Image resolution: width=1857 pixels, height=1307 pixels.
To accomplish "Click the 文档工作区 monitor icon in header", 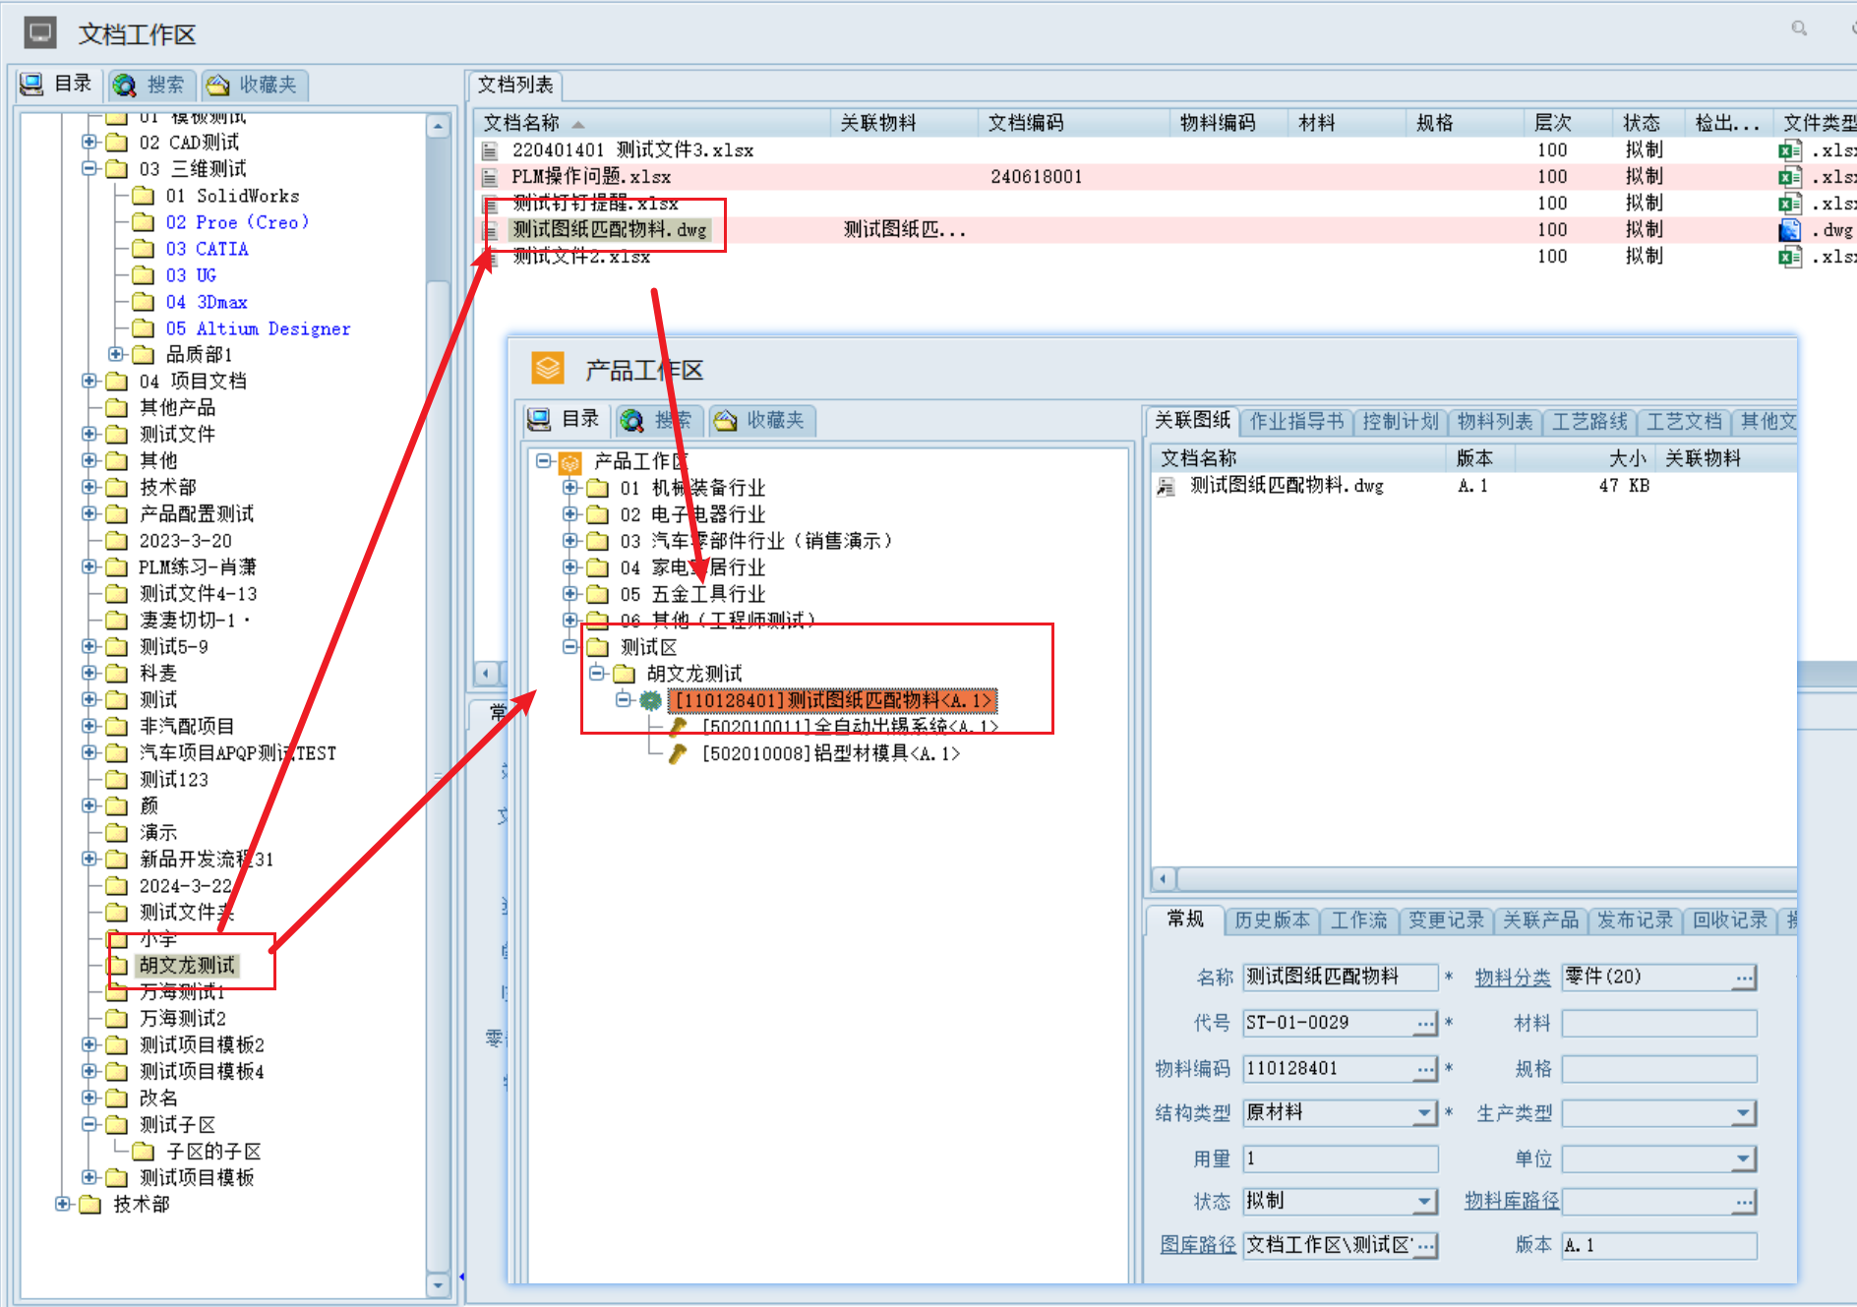I will pos(40,33).
